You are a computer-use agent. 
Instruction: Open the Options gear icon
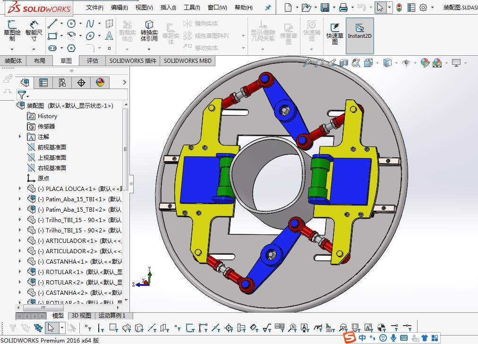click(x=423, y=7)
